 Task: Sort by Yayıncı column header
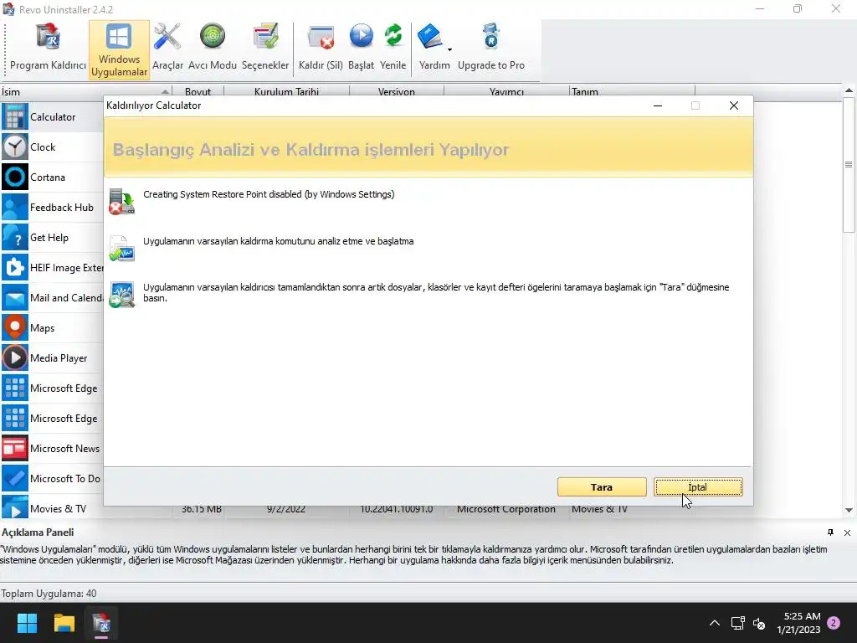pyautogui.click(x=506, y=91)
